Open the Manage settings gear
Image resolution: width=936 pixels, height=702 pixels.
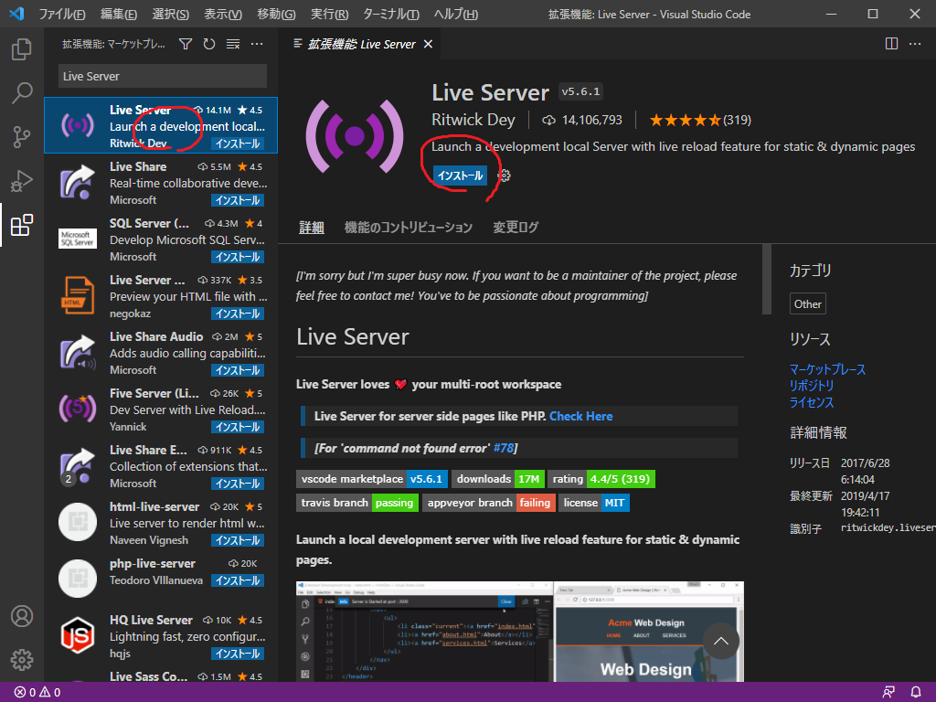22,660
